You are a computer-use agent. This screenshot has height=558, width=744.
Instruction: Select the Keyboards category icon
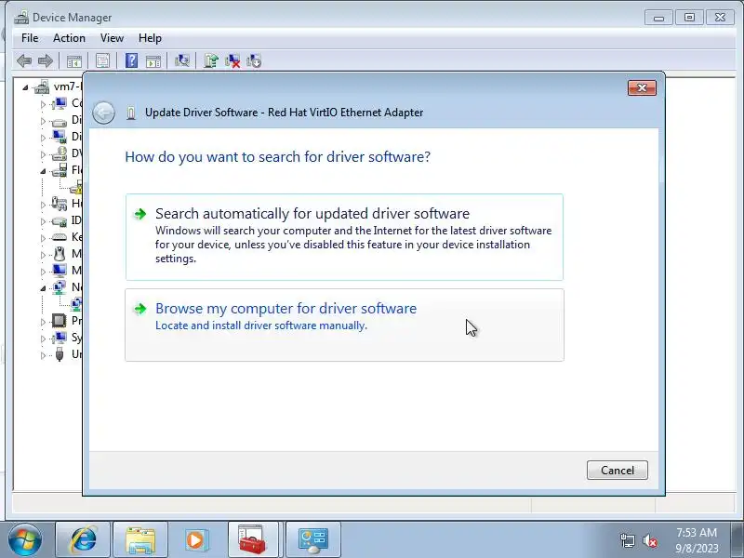[60, 237]
